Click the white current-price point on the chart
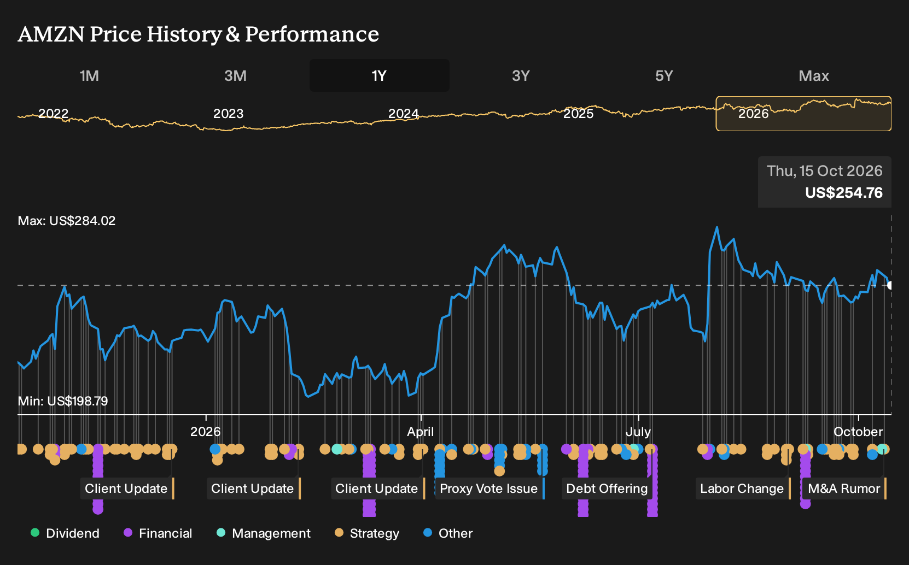This screenshot has height=565, width=909. (890, 285)
